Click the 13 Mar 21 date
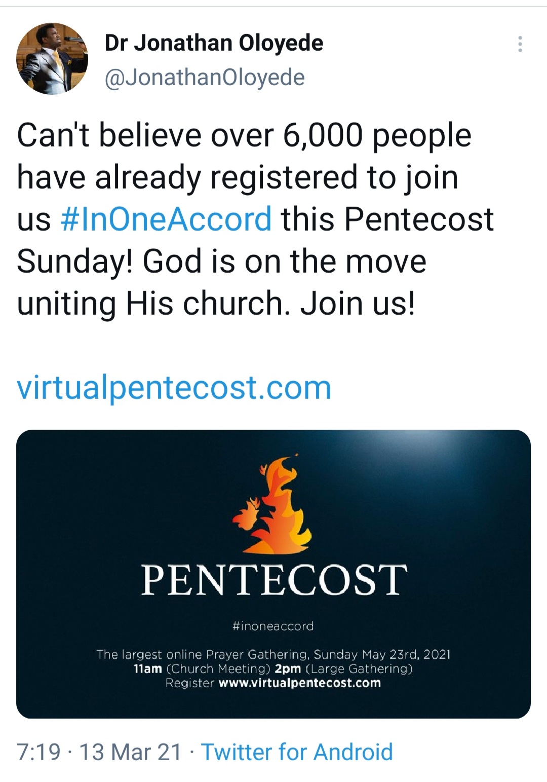 coord(130,752)
